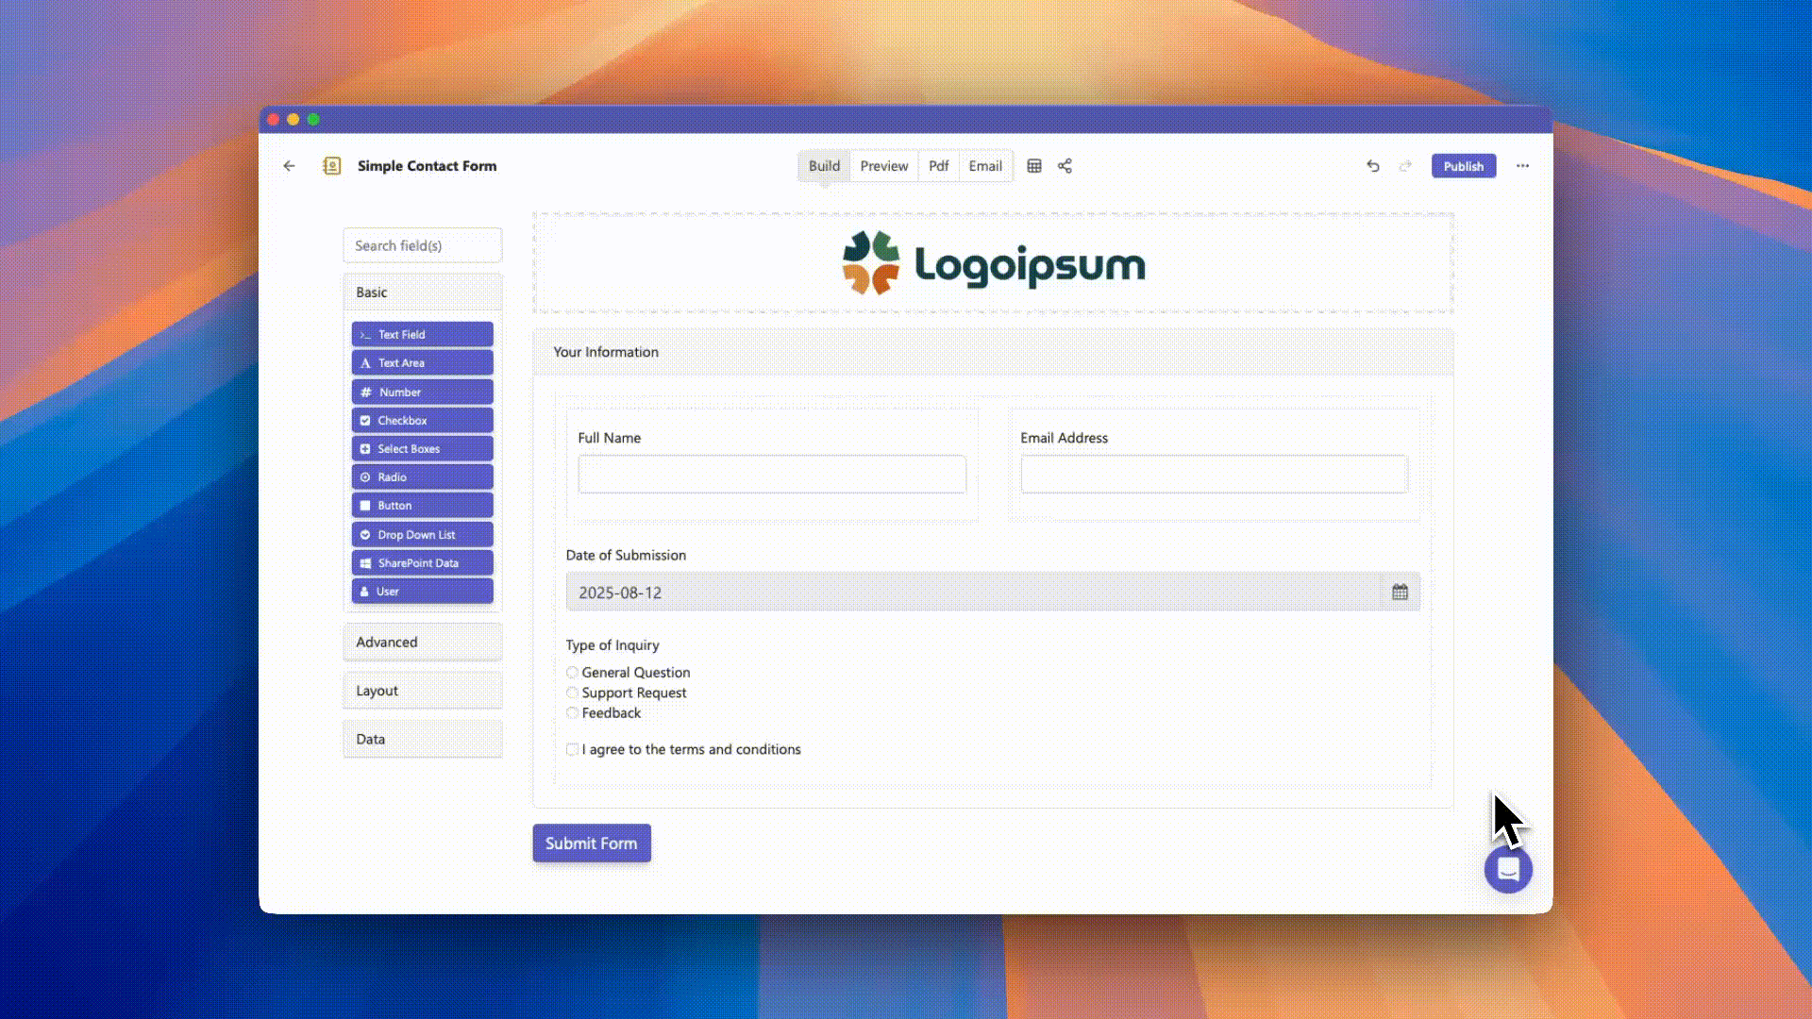Image resolution: width=1812 pixels, height=1019 pixels.
Task: Switch to the Preview tab
Action: click(883, 166)
